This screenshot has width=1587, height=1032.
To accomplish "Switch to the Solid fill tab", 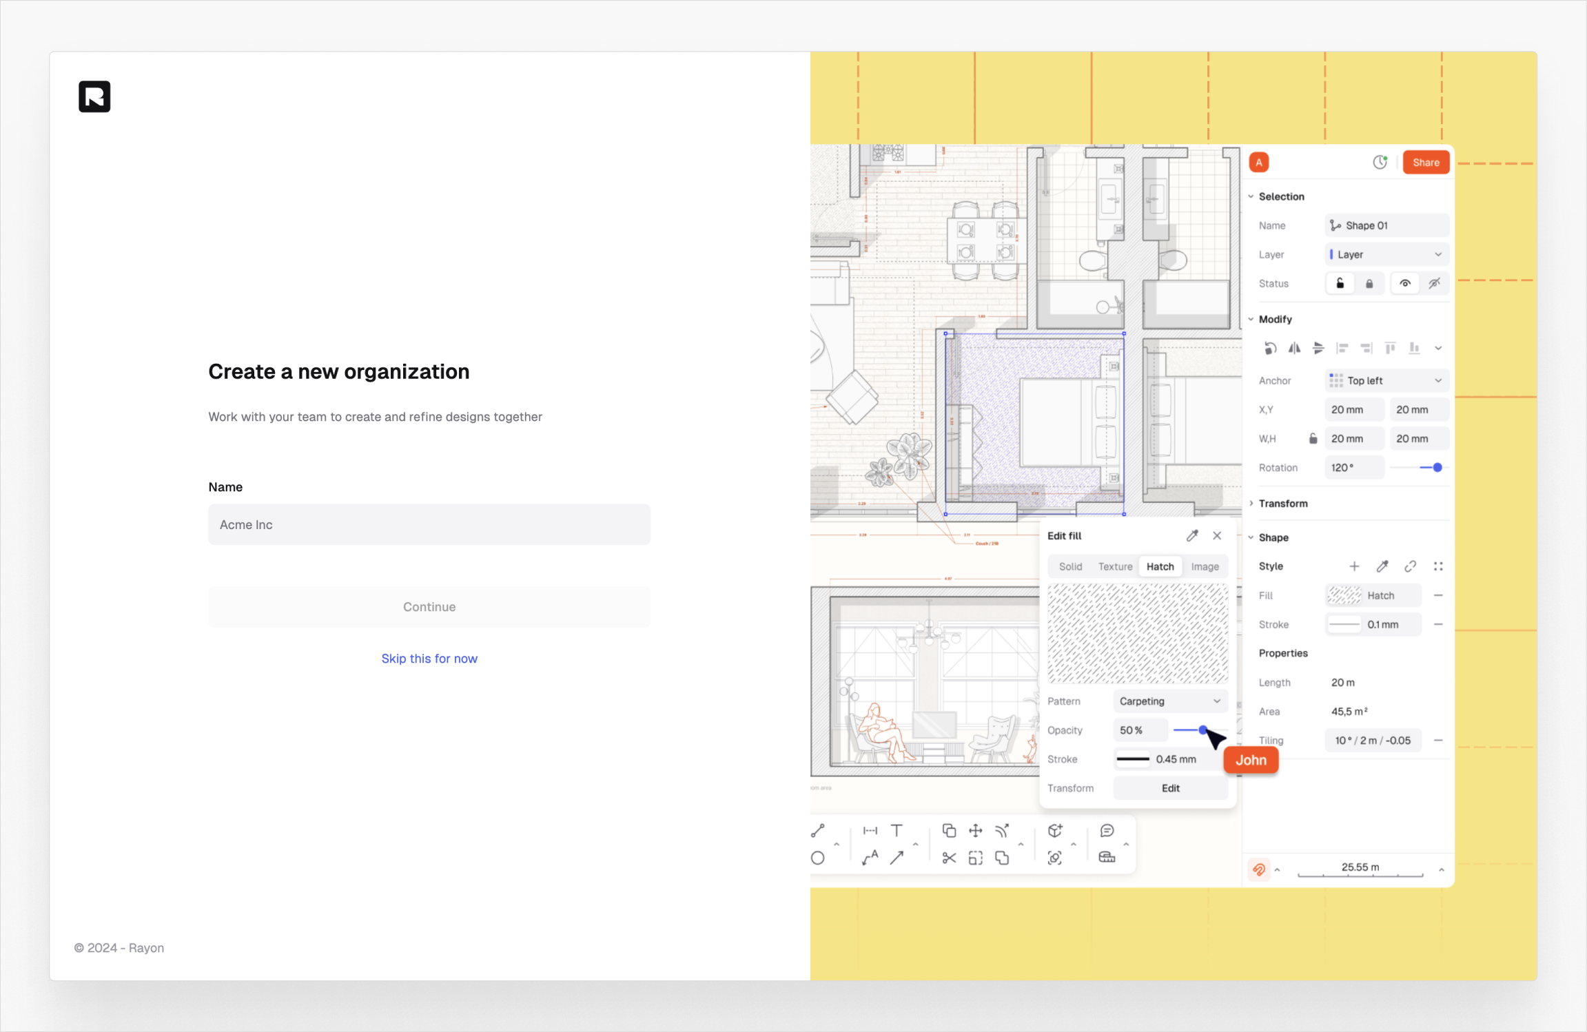I will [1070, 566].
